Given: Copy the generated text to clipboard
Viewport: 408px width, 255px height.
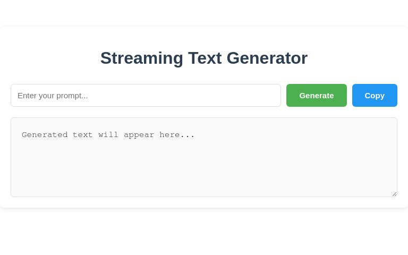Looking at the screenshot, I should pyautogui.click(x=375, y=96).
